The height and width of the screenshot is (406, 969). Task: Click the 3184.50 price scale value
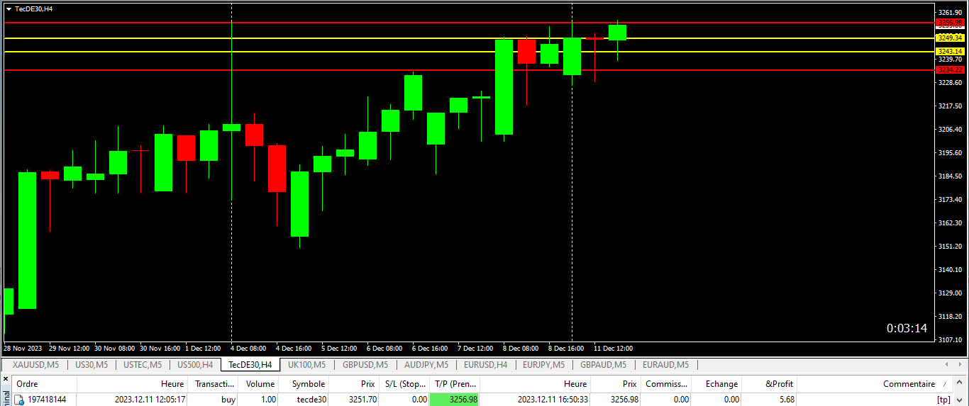point(950,176)
